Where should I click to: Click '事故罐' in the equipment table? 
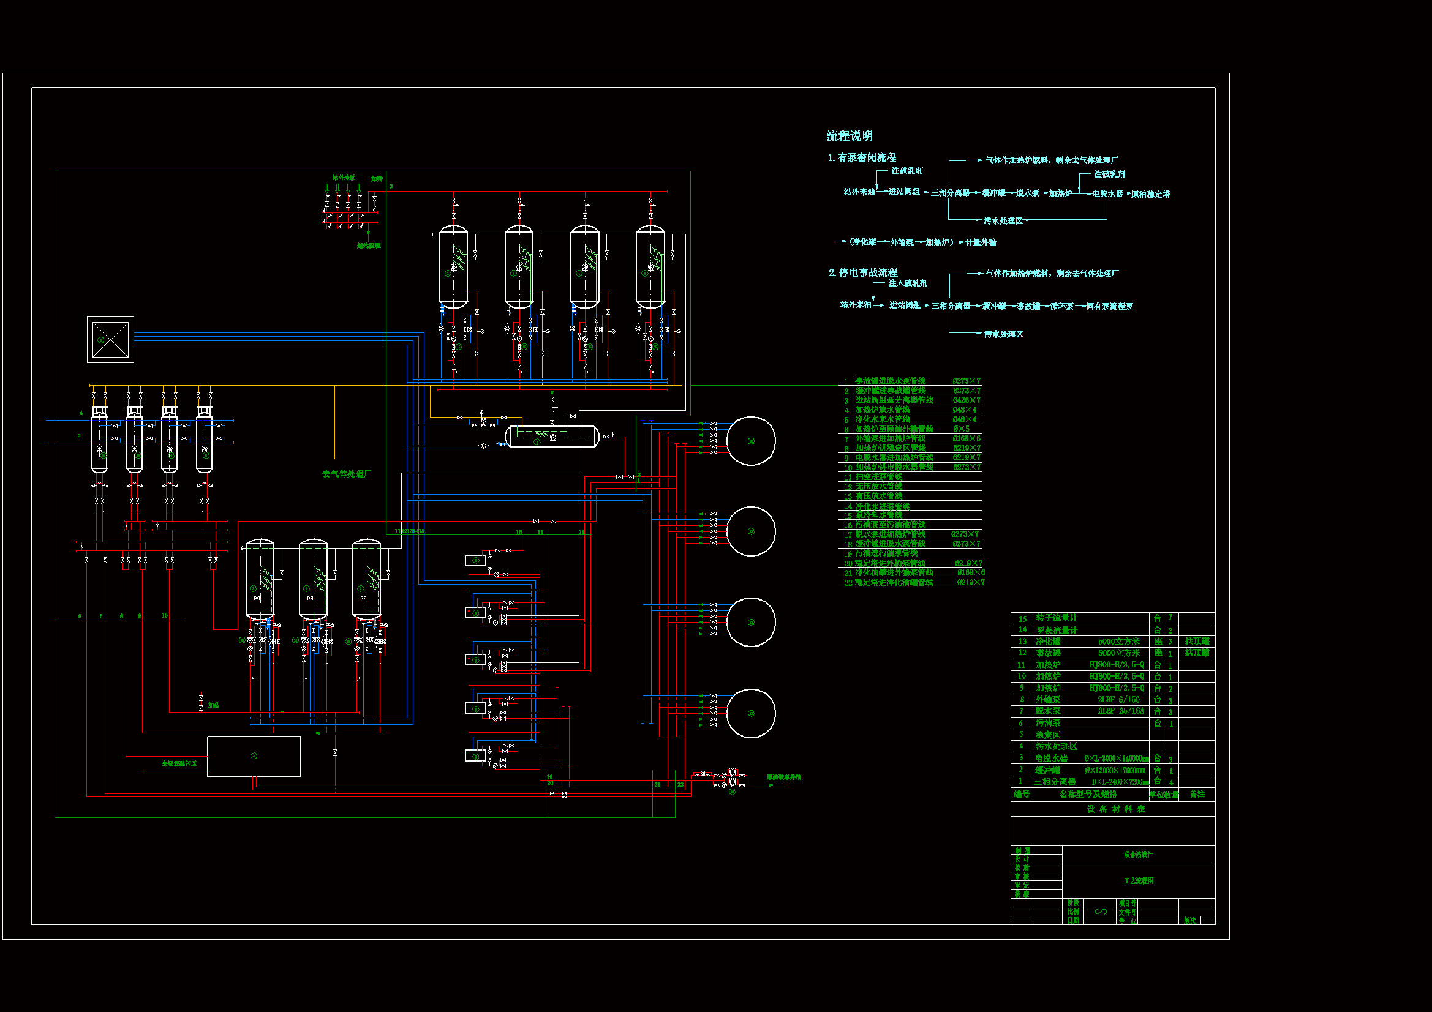1048,653
